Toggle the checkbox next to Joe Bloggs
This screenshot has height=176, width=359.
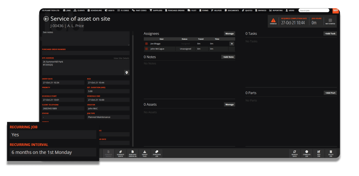[146, 44]
